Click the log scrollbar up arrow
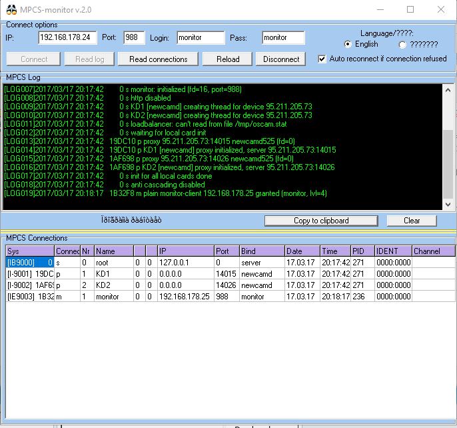This screenshot has width=457, height=428. (x=448, y=90)
